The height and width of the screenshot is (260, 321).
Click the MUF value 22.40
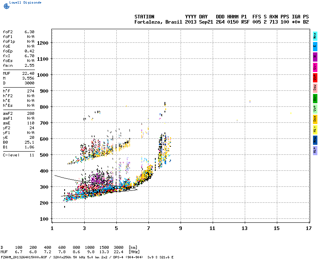click(x=28, y=74)
